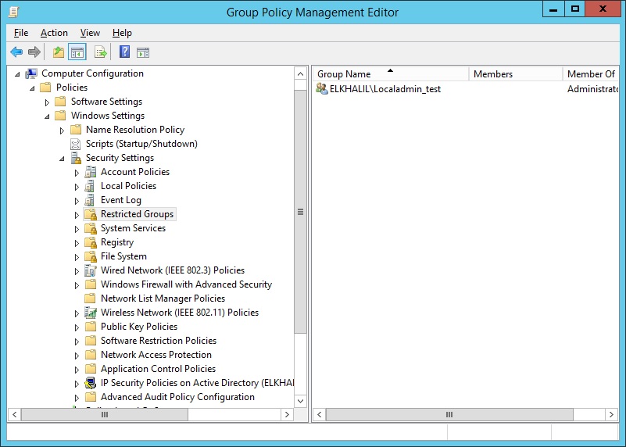Open the View menu
Image resolution: width=626 pixels, height=447 pixels.
[x=90, y=33]
